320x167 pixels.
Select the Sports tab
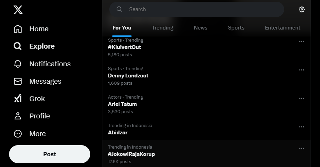point(236,28)
